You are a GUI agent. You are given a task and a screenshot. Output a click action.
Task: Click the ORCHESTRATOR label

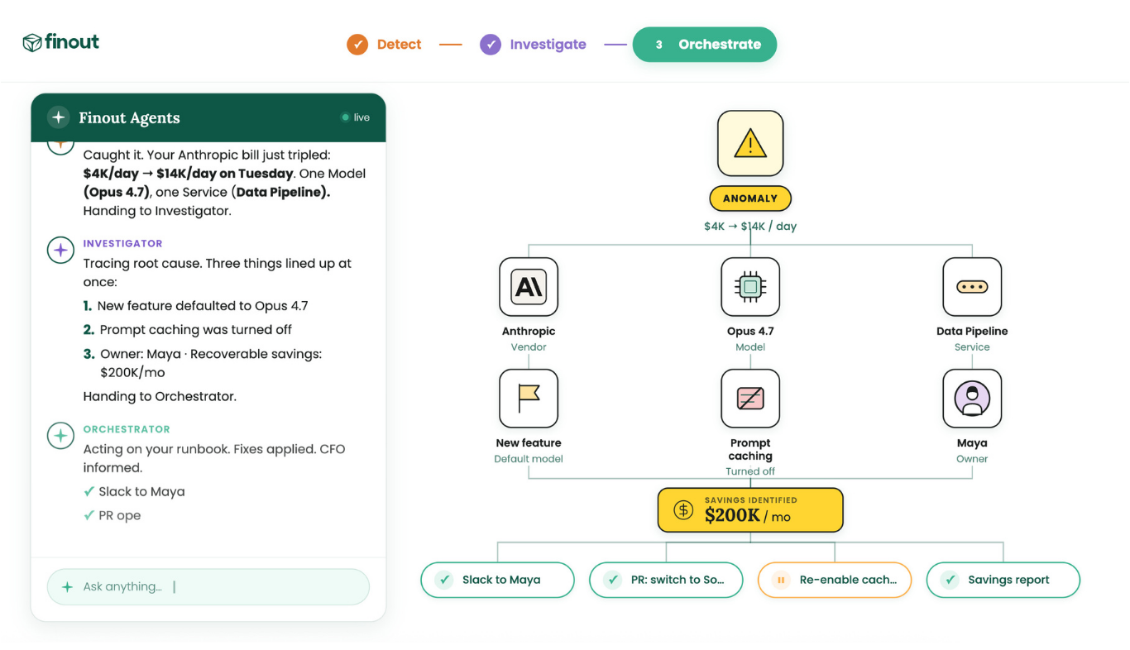[127, 430]
